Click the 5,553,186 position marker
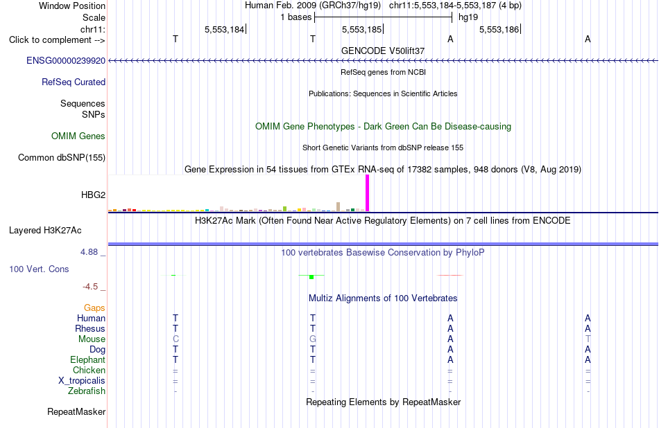The image size is (659, 428). point(499,30)
